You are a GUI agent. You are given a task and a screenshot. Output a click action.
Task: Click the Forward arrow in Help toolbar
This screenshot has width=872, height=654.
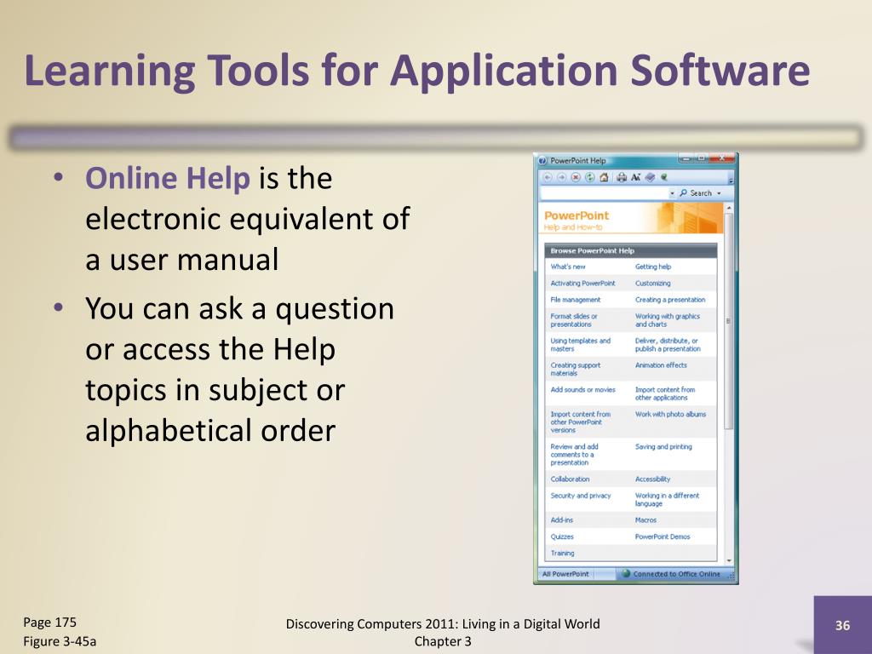coord(562,177)
